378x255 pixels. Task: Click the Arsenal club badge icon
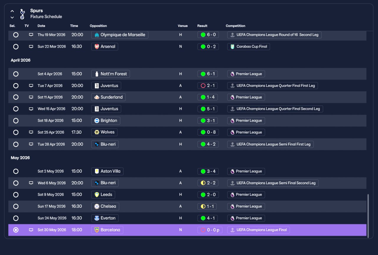point(97,47)
